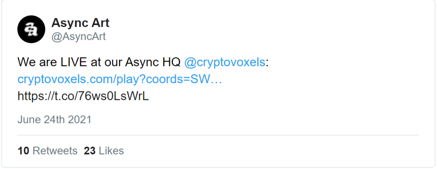Open the Async Art profile avatar
The image size is (437, 169).
[31, 29]
